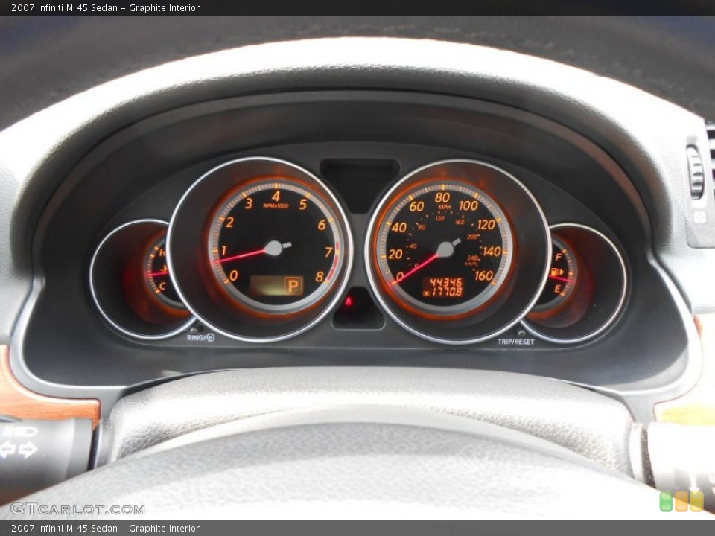The width and height of the screenshot is (715, 536).
Task: Click the turn signal arrows on the left stalk
Action: pos(19,450)
